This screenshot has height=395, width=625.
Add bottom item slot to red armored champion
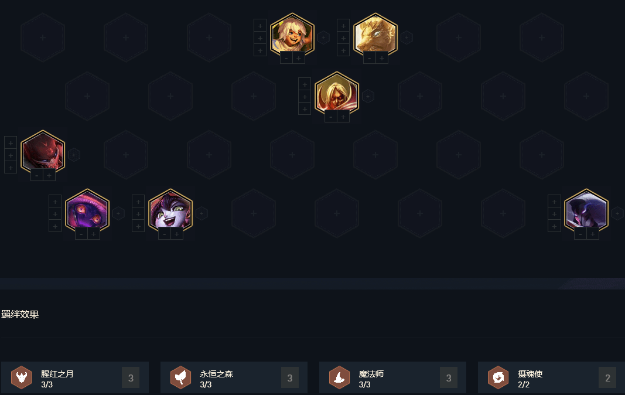tap(11, 168)
